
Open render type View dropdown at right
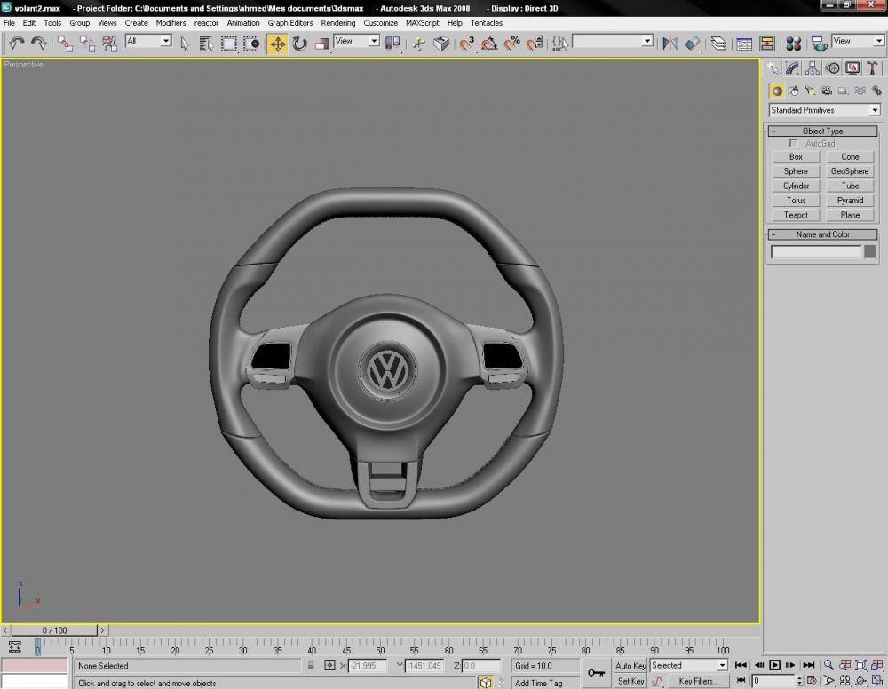[858, 41]
